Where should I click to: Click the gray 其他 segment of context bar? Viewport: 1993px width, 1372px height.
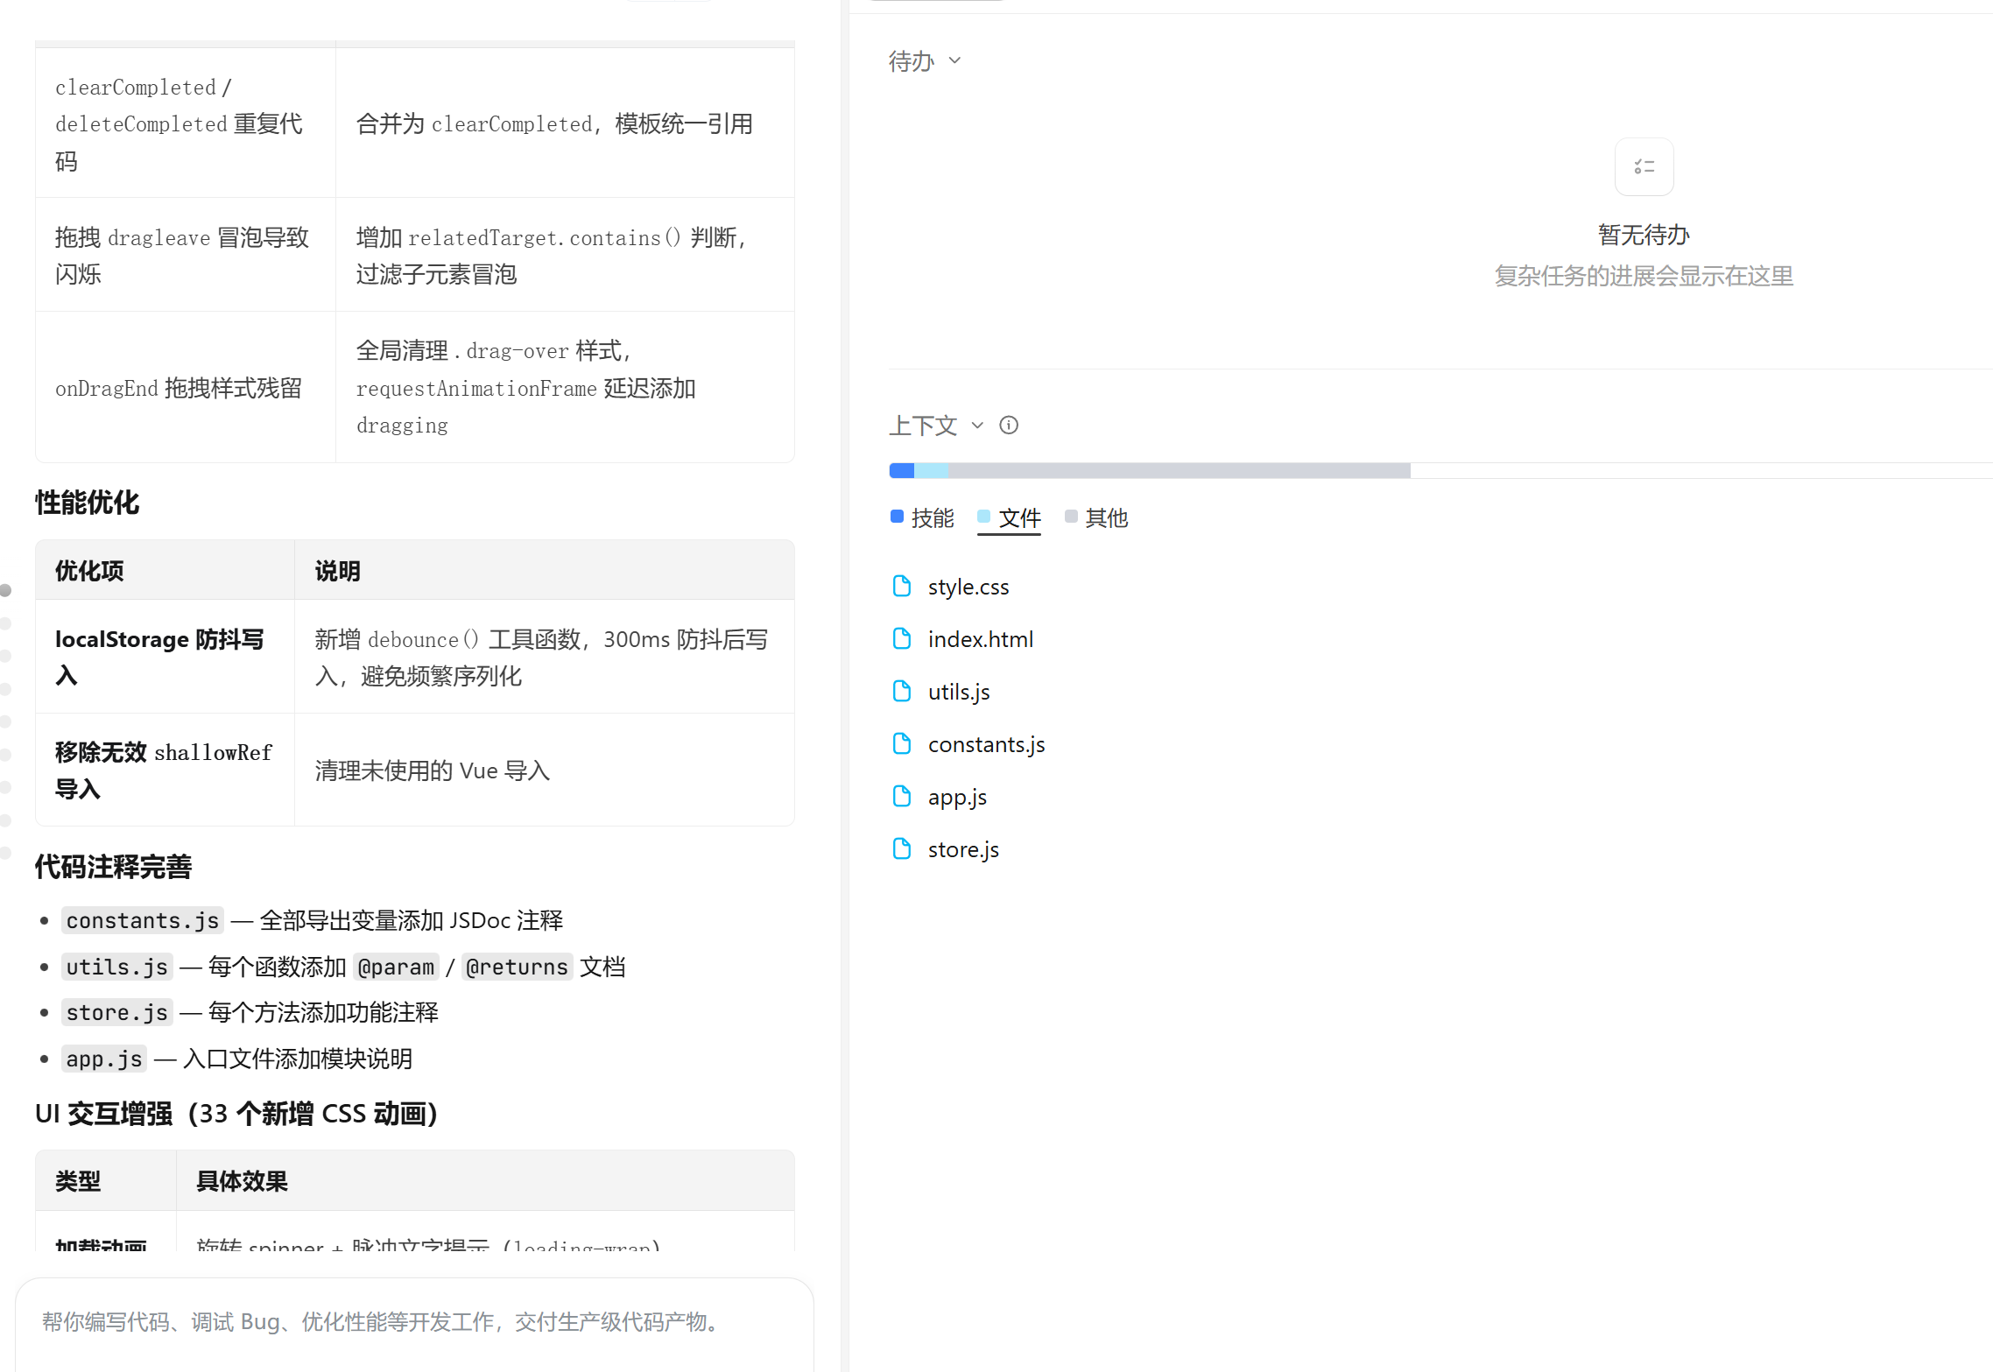[x=1180, y=470]
